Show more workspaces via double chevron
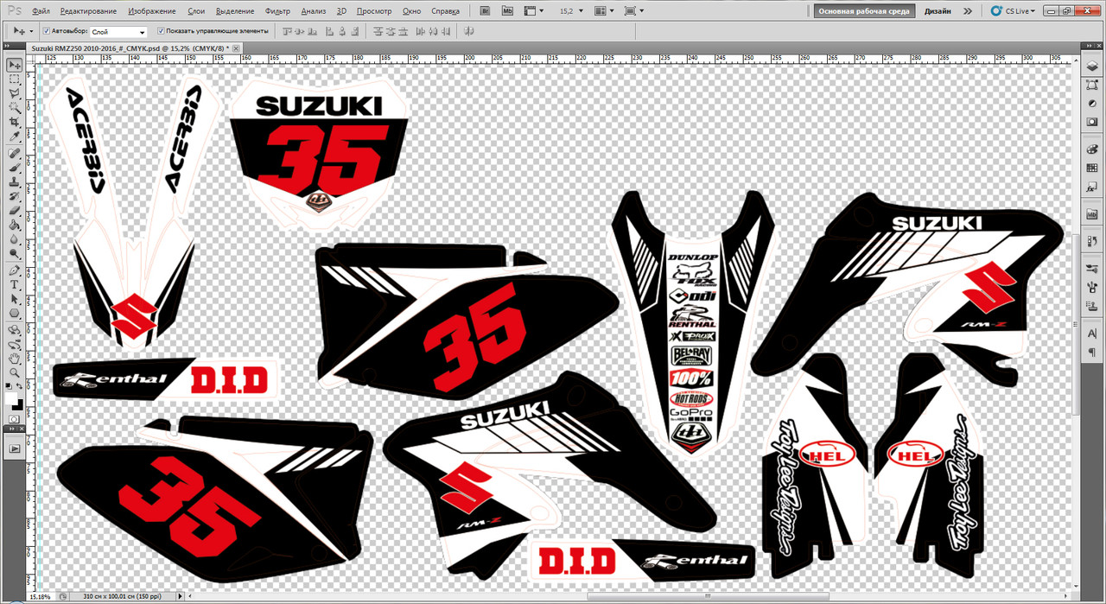Viewport: 1106px width, 604px height. pos(967,11)
